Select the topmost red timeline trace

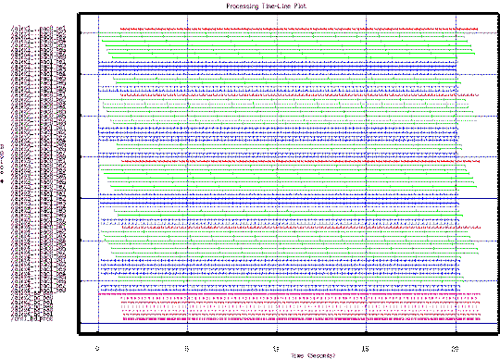(x=299, y=29)
